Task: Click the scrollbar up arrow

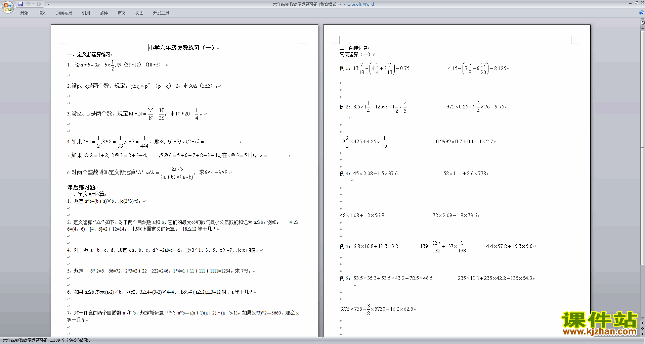Action: (x=642, y=29)
